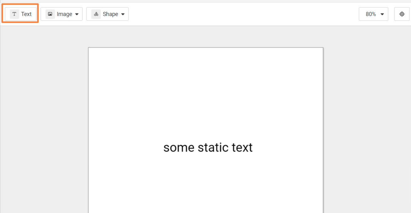Click gray workspace left of the page

coord(44,125)
